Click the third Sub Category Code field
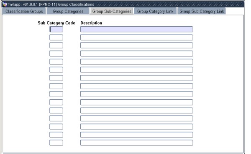251x154 pixels. (56, 45)
